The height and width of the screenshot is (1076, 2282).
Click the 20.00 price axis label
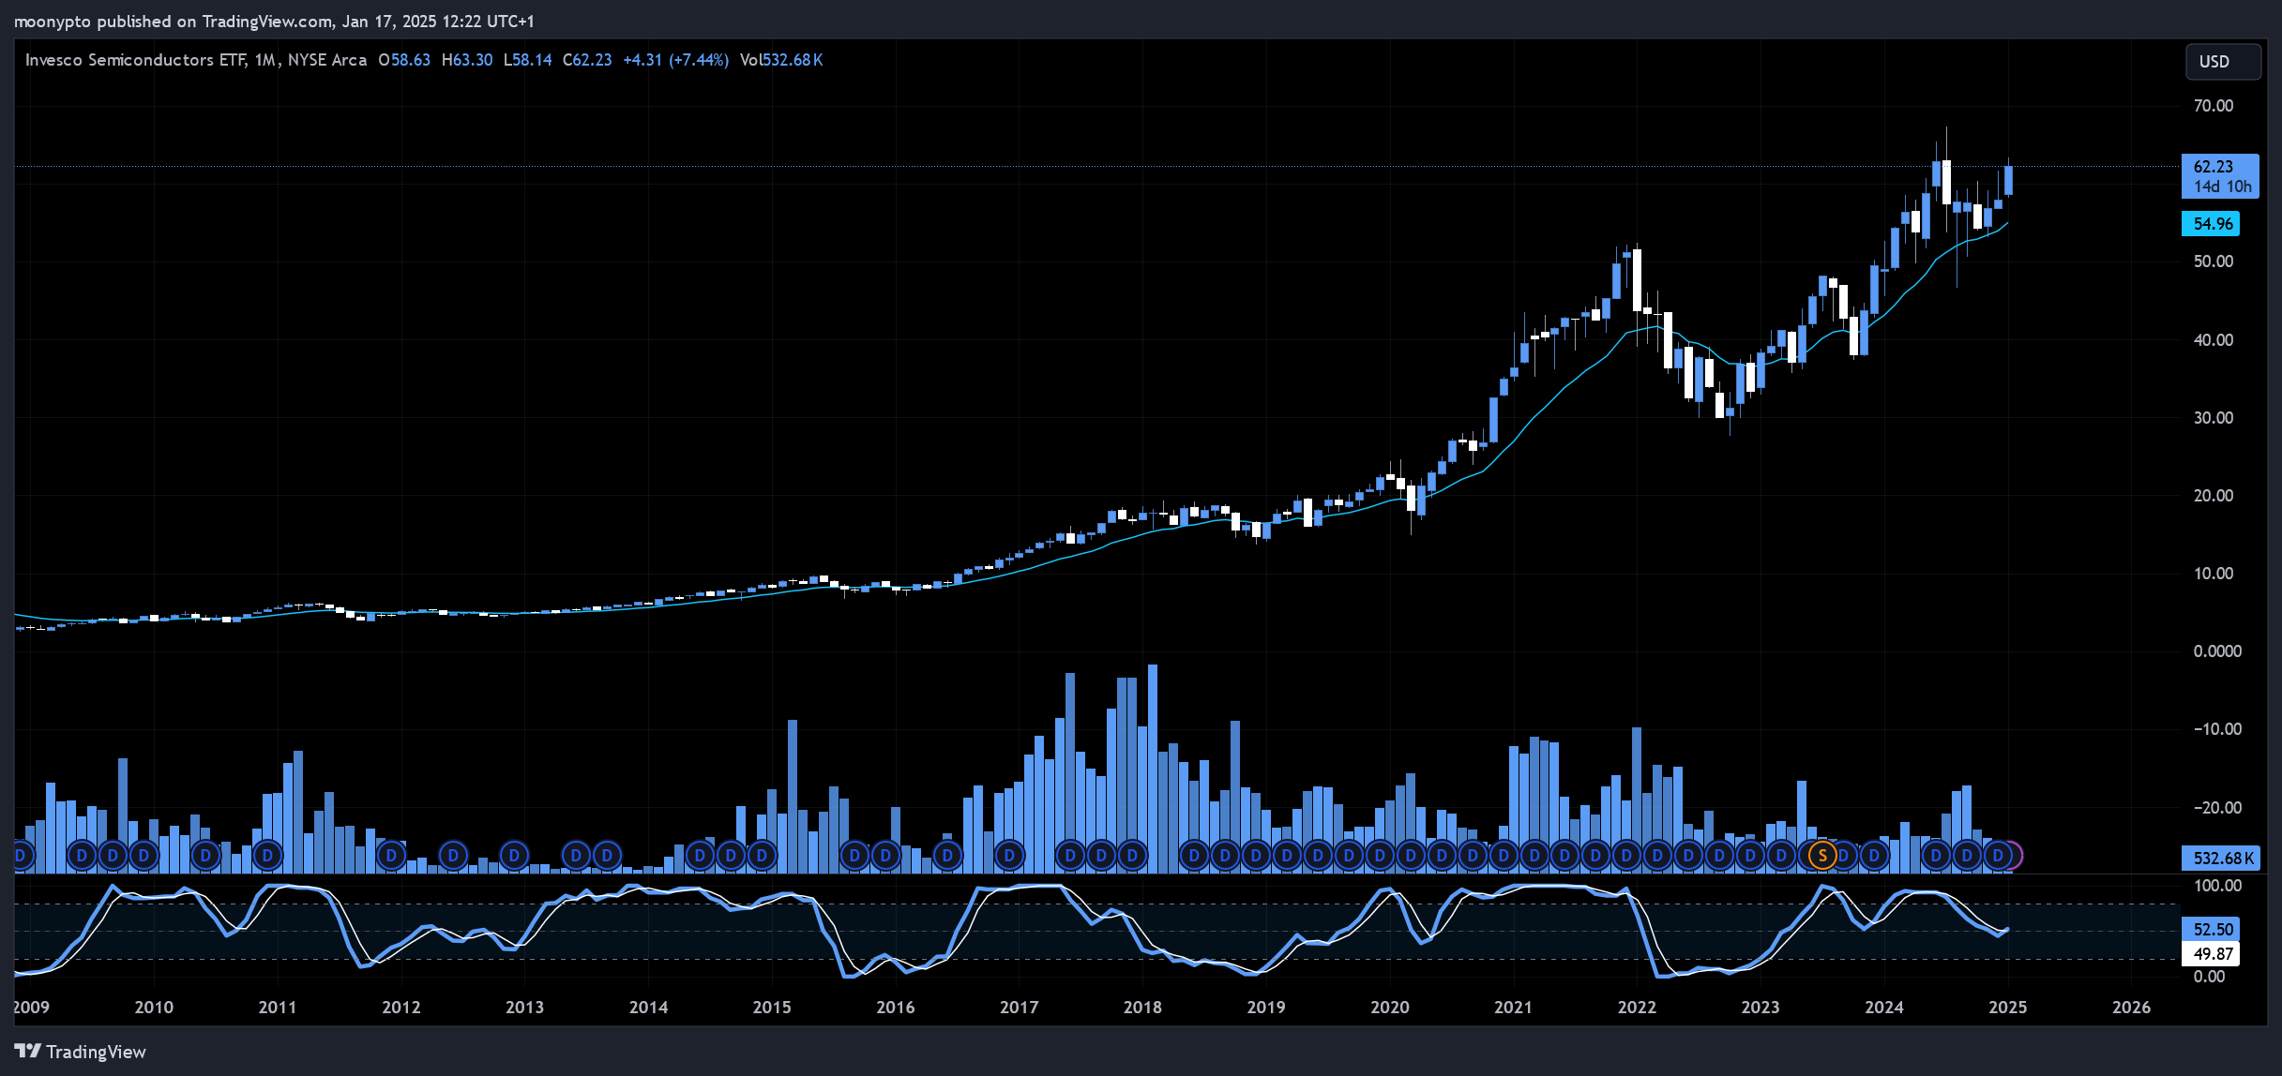[2214, 496]
